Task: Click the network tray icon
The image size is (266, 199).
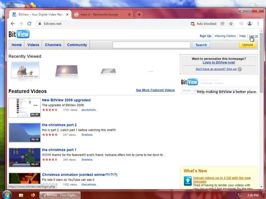Action: pos(240,195)
